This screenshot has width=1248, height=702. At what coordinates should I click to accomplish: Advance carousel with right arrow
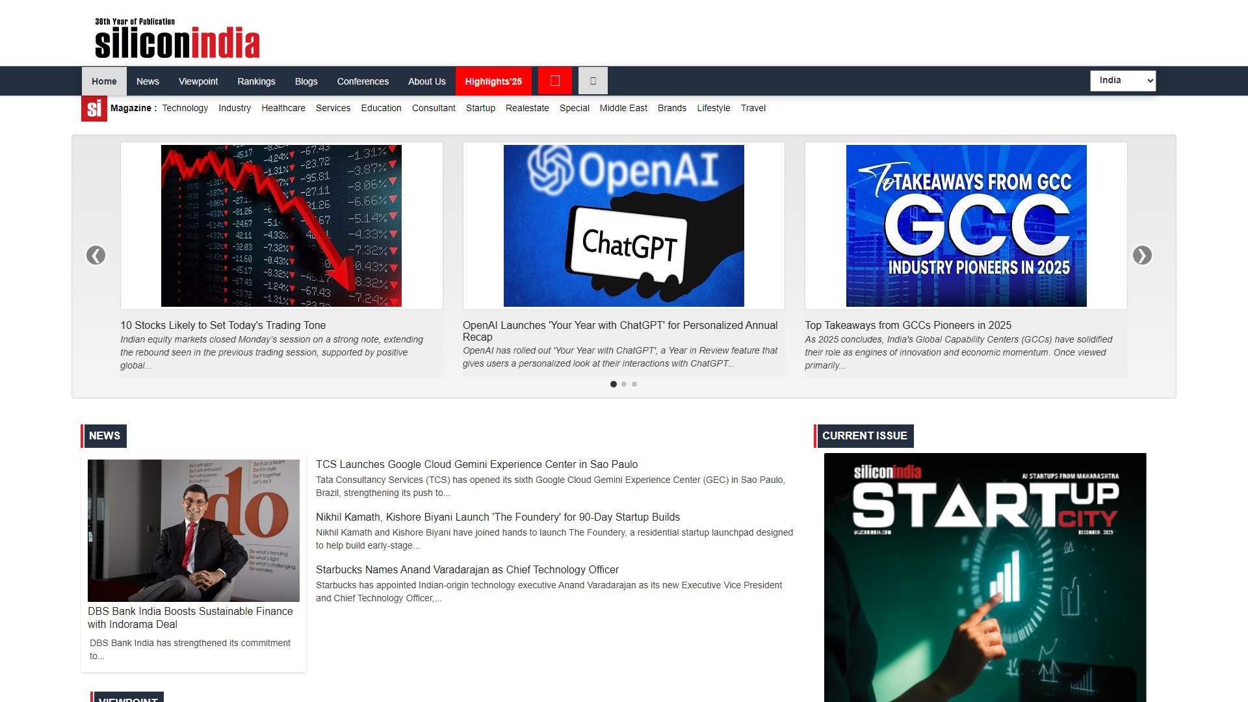click(1142, 255)
